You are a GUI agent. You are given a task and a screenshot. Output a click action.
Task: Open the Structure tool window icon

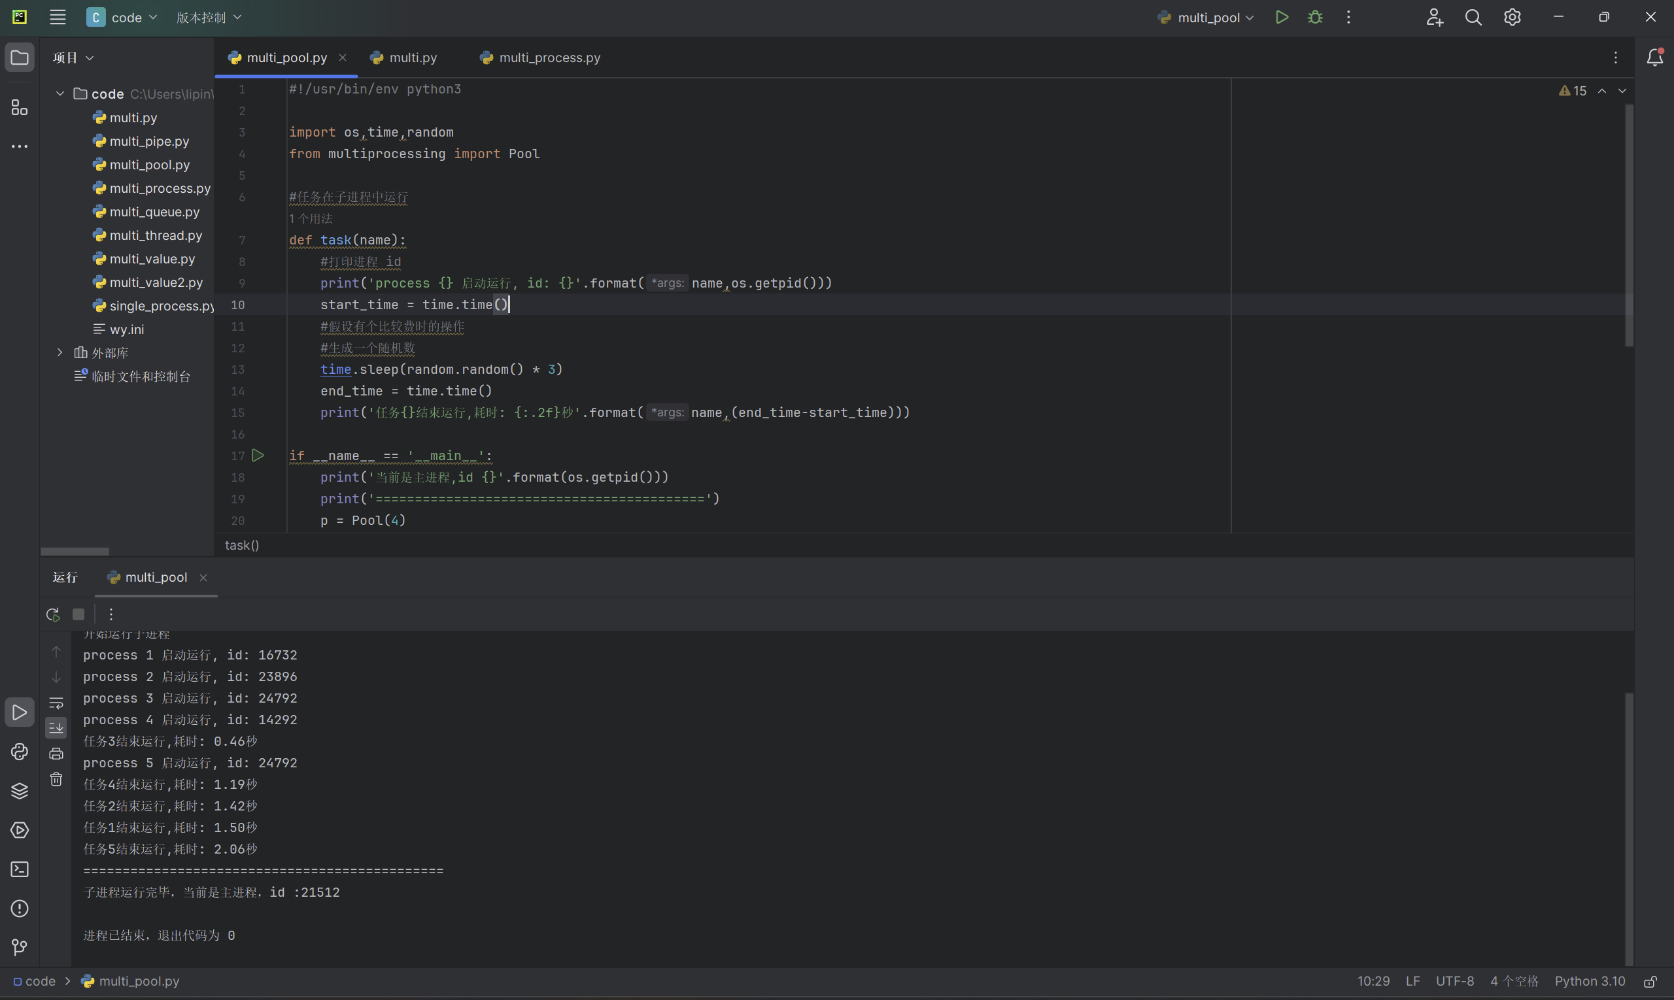[20, 107]
